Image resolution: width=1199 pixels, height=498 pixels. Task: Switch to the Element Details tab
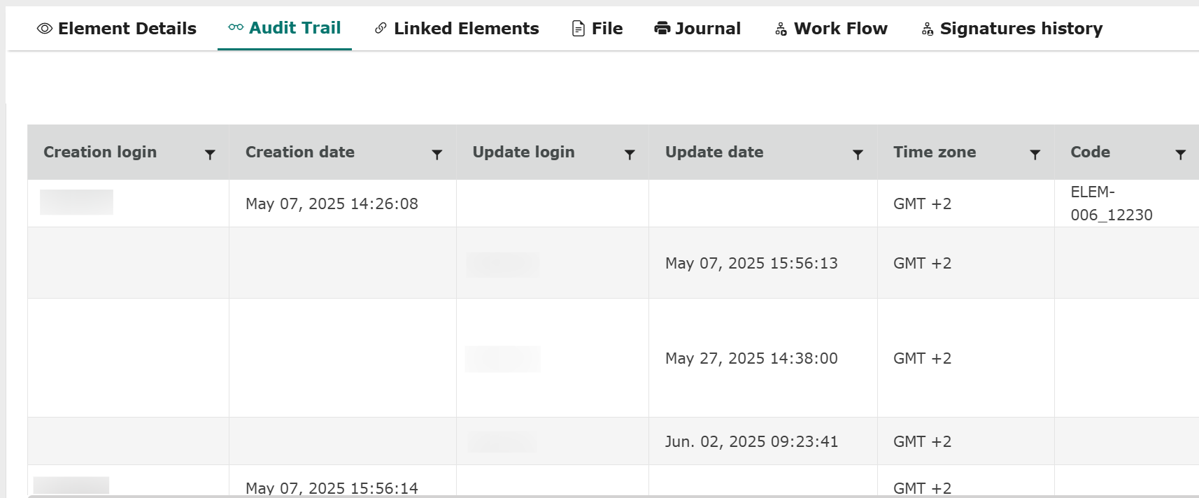[127, 29]
